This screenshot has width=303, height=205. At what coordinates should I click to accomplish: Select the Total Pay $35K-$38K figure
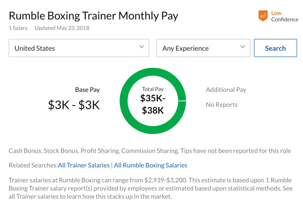click(153, 104)
